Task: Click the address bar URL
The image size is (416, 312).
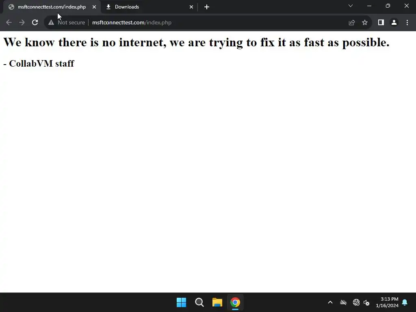Action: 132,23
